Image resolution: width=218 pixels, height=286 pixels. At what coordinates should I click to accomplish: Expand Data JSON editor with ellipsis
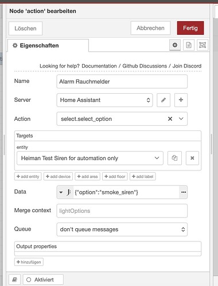(x=183, y=192)
